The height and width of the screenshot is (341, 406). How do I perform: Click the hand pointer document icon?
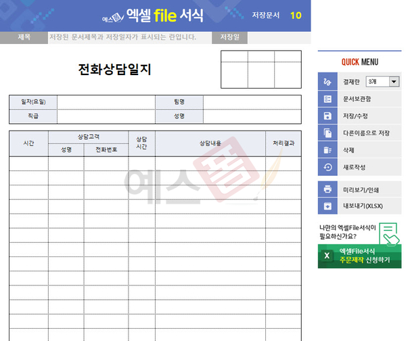(x=389, y=234)
